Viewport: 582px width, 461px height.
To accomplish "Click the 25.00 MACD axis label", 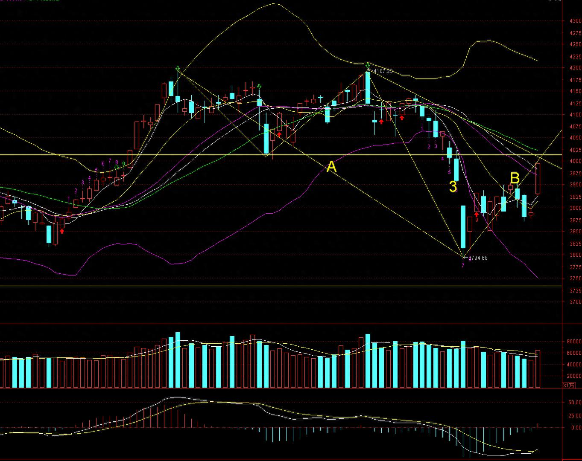I will tap(575, 415).
